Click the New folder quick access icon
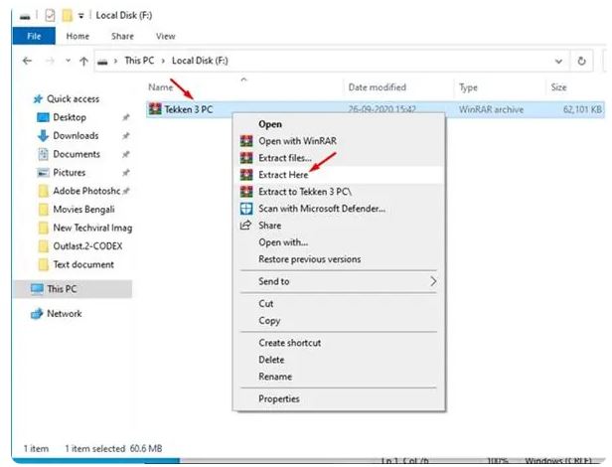The image size is (612, 467). [68, 16]
